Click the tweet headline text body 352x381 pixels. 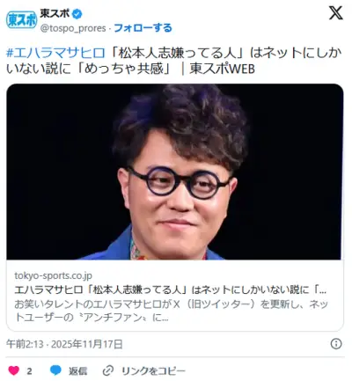tap(174, 61)
